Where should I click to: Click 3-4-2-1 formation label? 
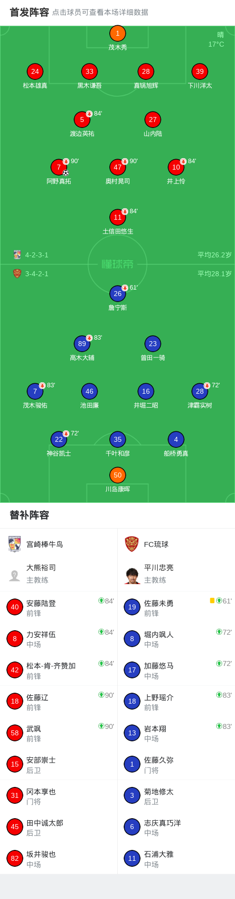point(37,274)
